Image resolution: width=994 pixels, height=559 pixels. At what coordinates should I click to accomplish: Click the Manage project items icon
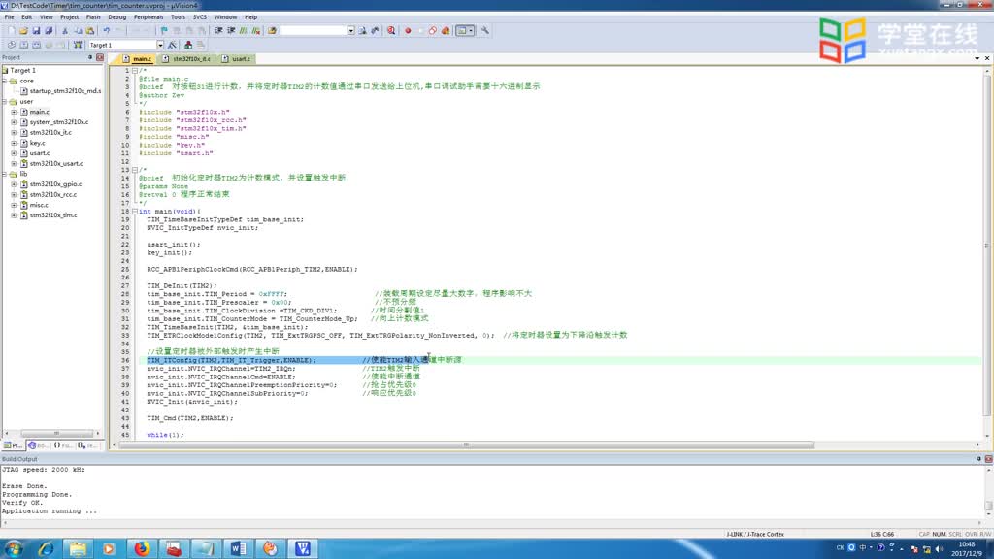click(188, 45)
